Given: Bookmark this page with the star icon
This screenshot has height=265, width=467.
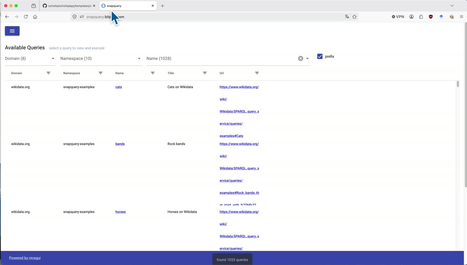Looking at the screenshot, I should (x=354, y=17).
